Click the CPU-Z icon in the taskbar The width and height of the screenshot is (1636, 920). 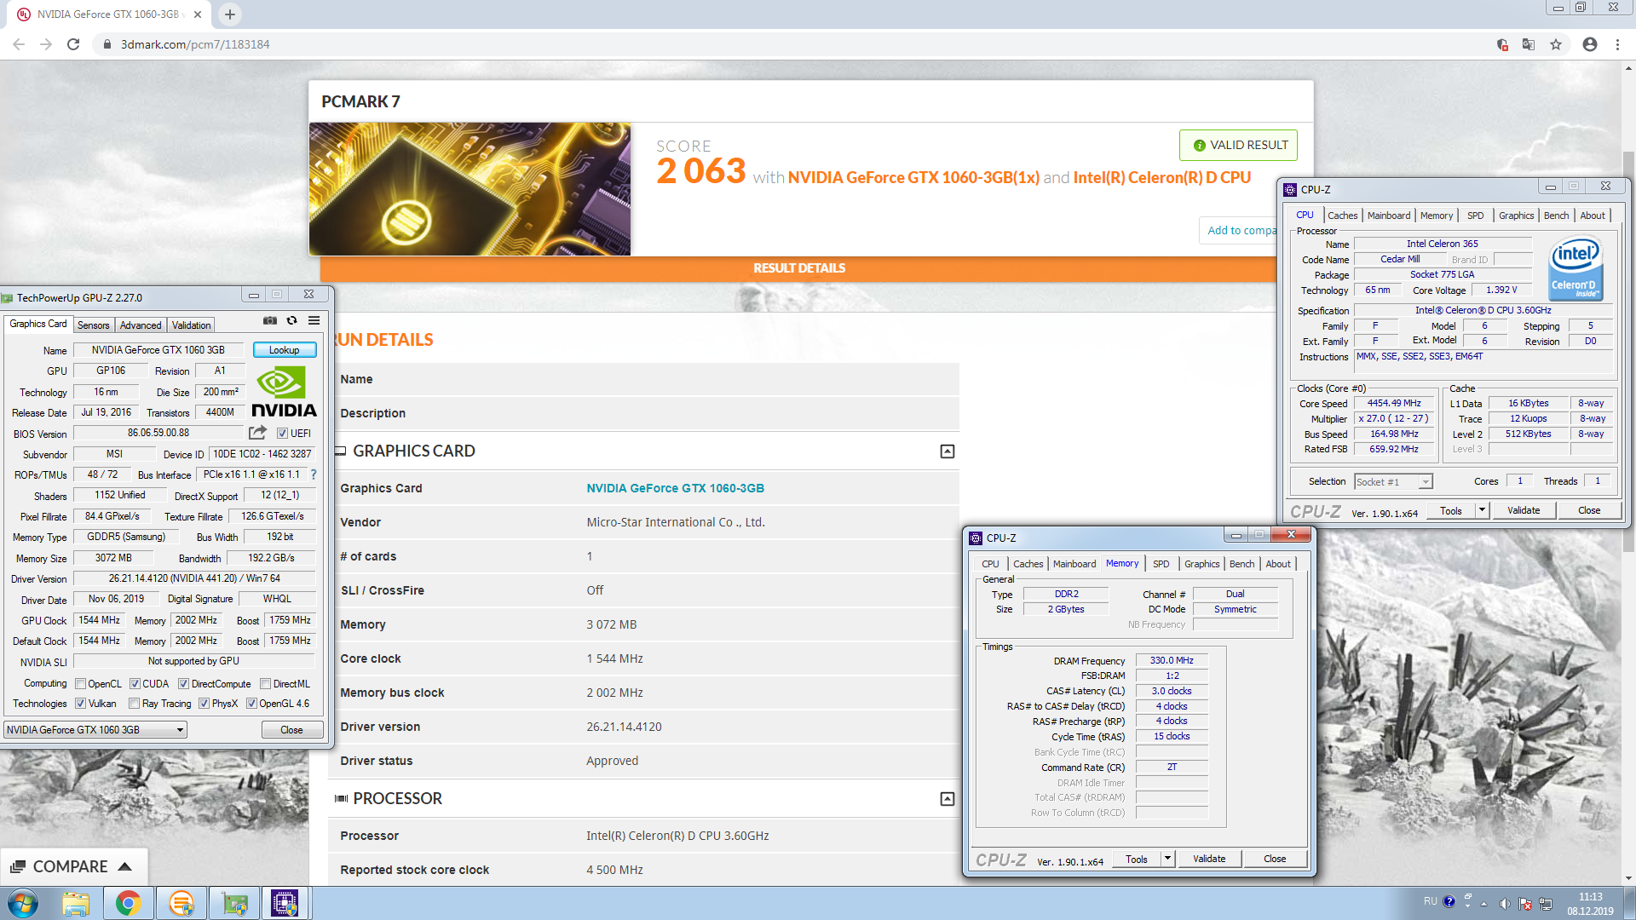[x=285, y=903]
